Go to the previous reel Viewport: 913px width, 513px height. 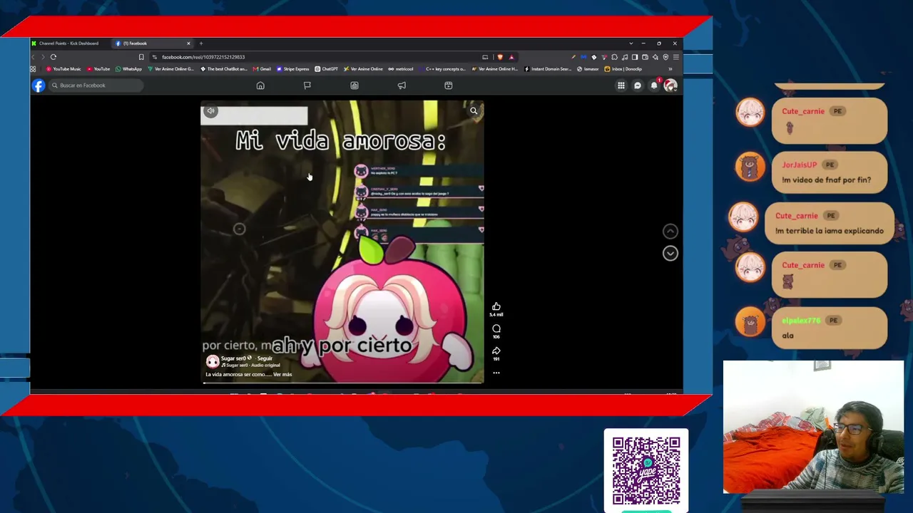[x=670, y=231]
